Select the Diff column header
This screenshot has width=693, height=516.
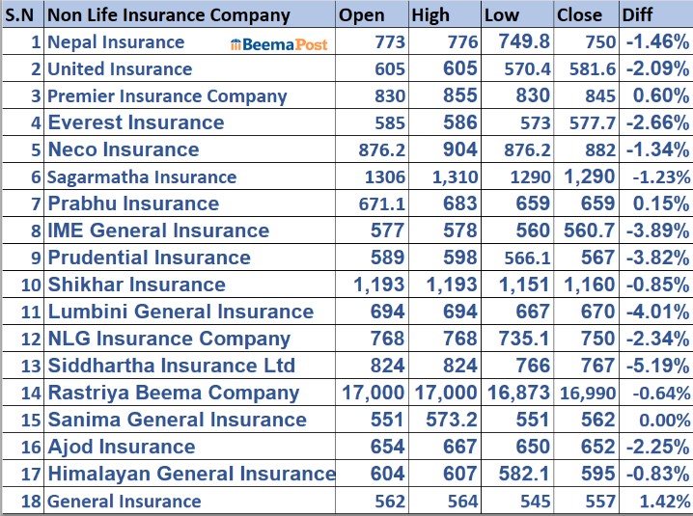(x=638, y=14)
